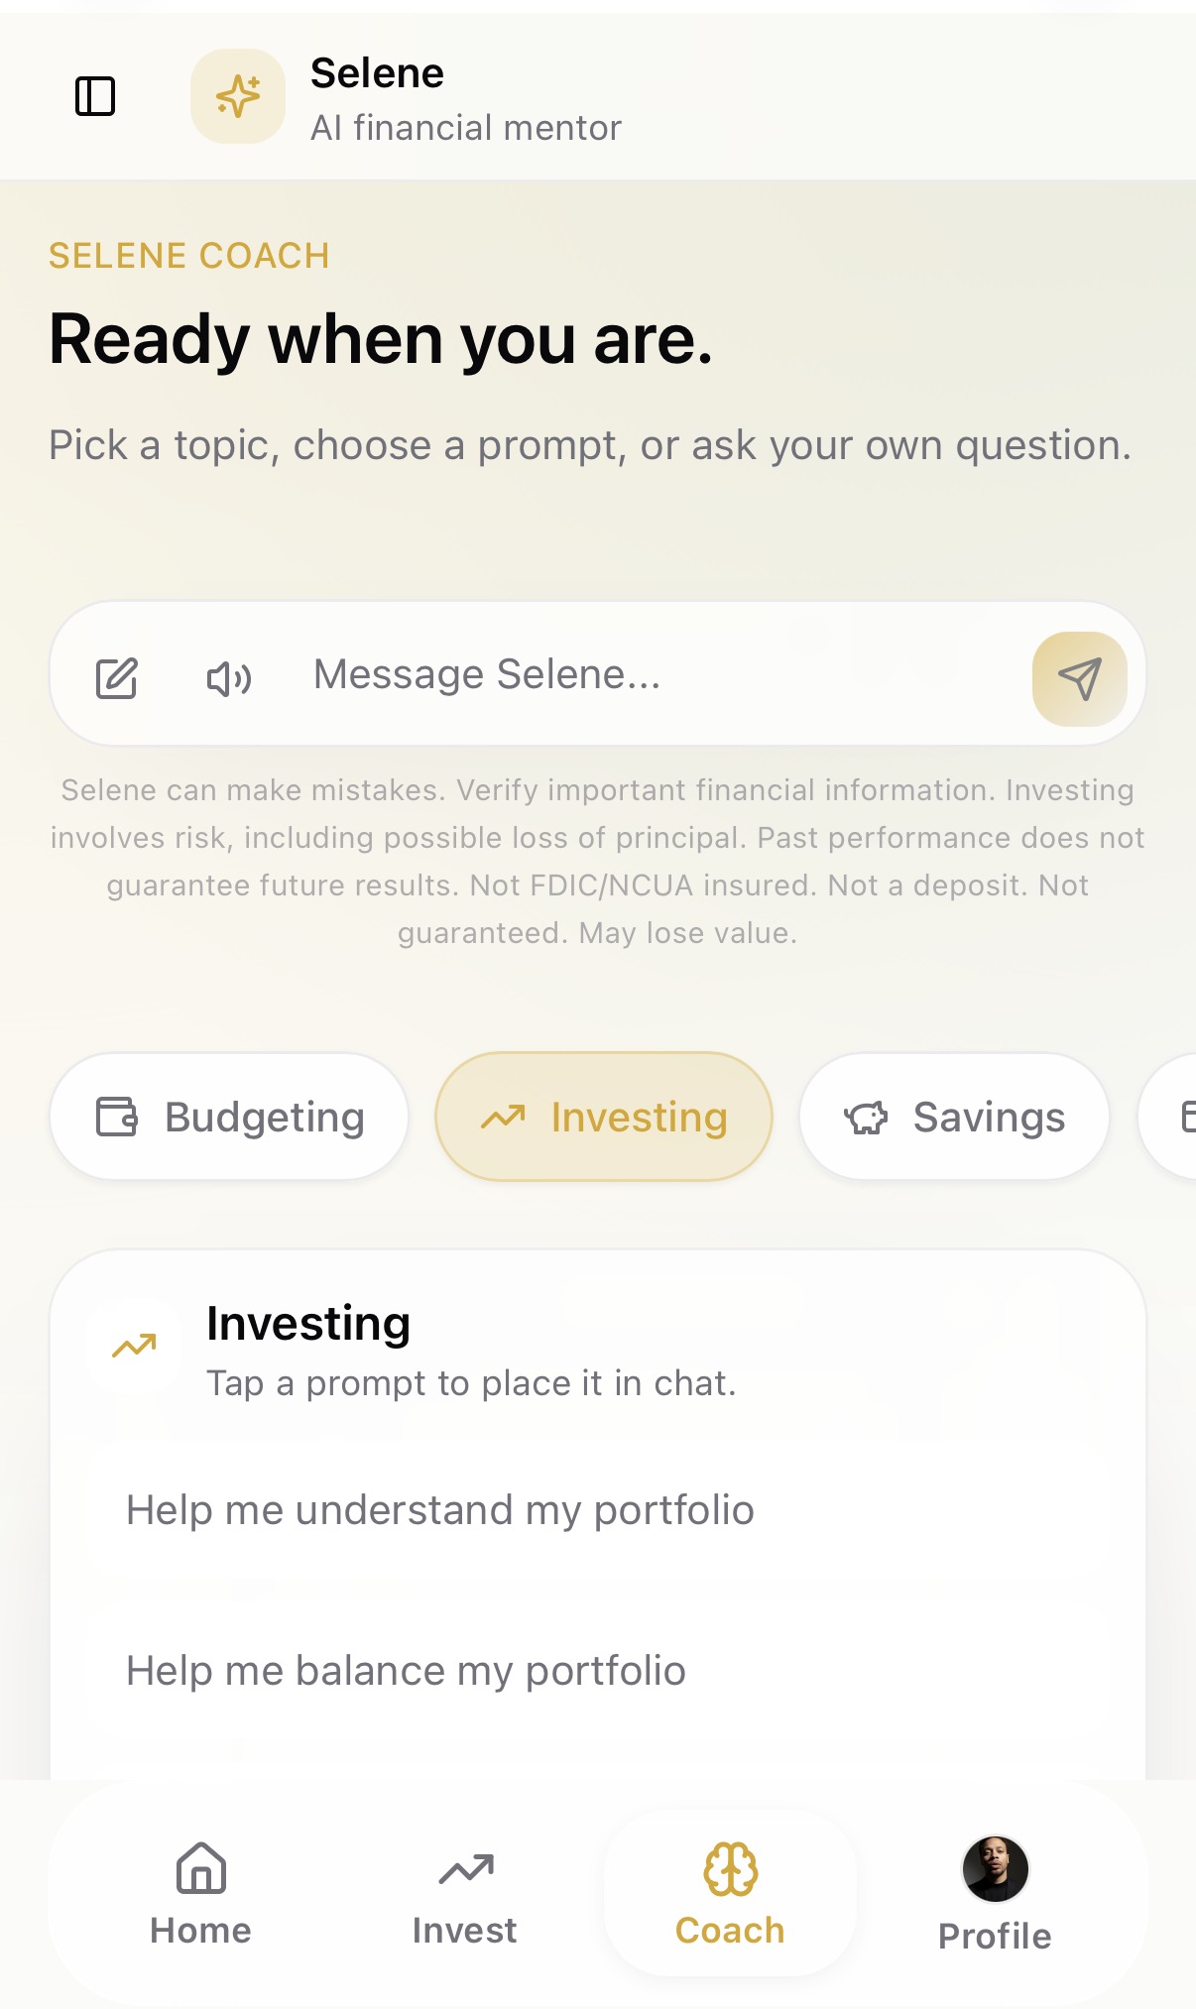This screenshot has width=1196, height=2009.
Task: Tap the Investing card trend icon
Action: [x=135, y=1347]
